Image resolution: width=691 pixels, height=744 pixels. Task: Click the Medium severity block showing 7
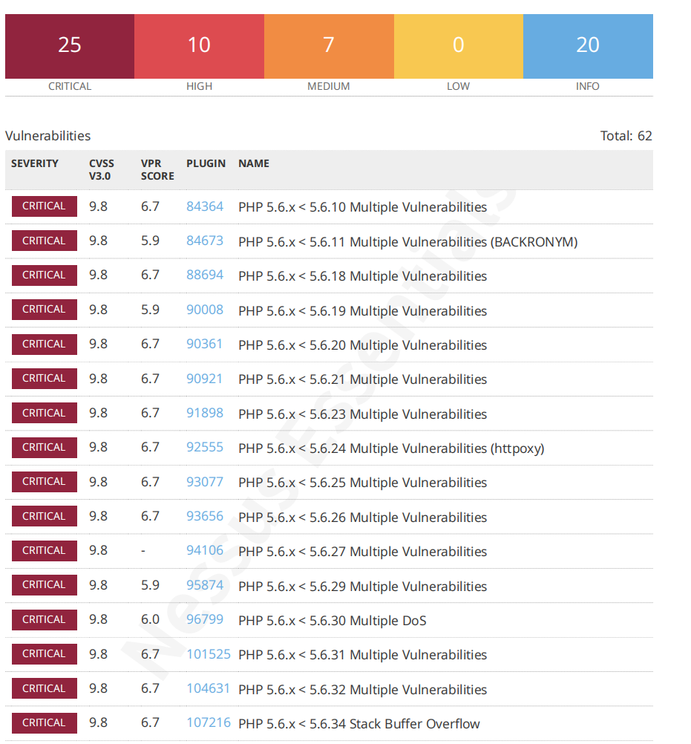point(329,46)
